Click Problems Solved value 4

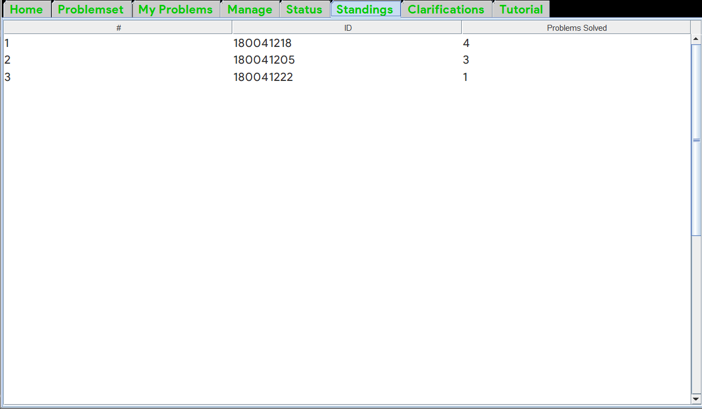click(x=576, y=43)
